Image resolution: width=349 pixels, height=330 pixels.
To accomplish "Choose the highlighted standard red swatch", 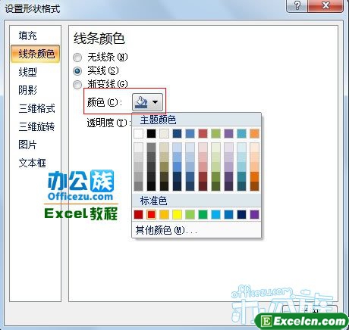I will point(151,214).
